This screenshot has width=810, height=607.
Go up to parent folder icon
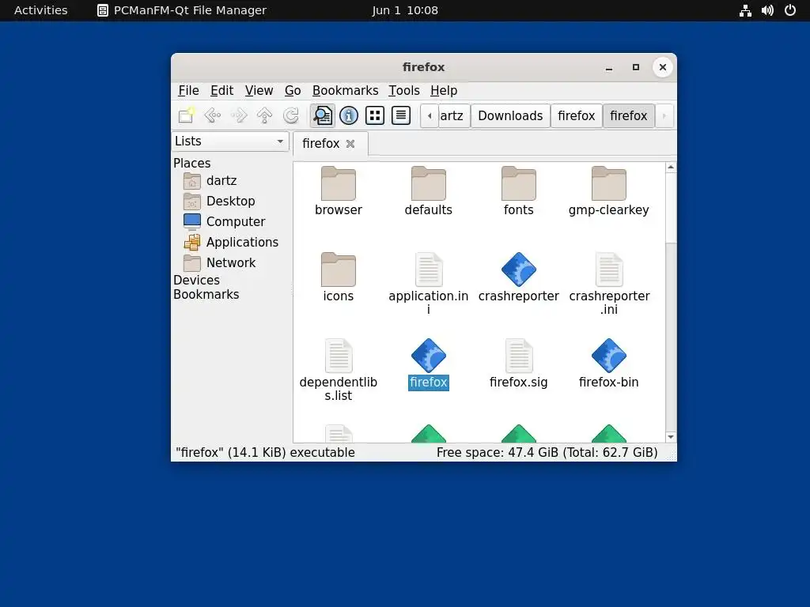pos(264,115)
